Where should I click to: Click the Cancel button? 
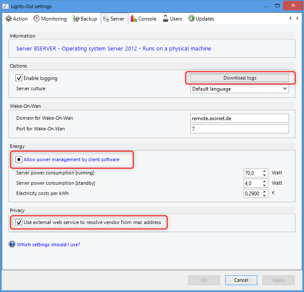coord(241,280)
